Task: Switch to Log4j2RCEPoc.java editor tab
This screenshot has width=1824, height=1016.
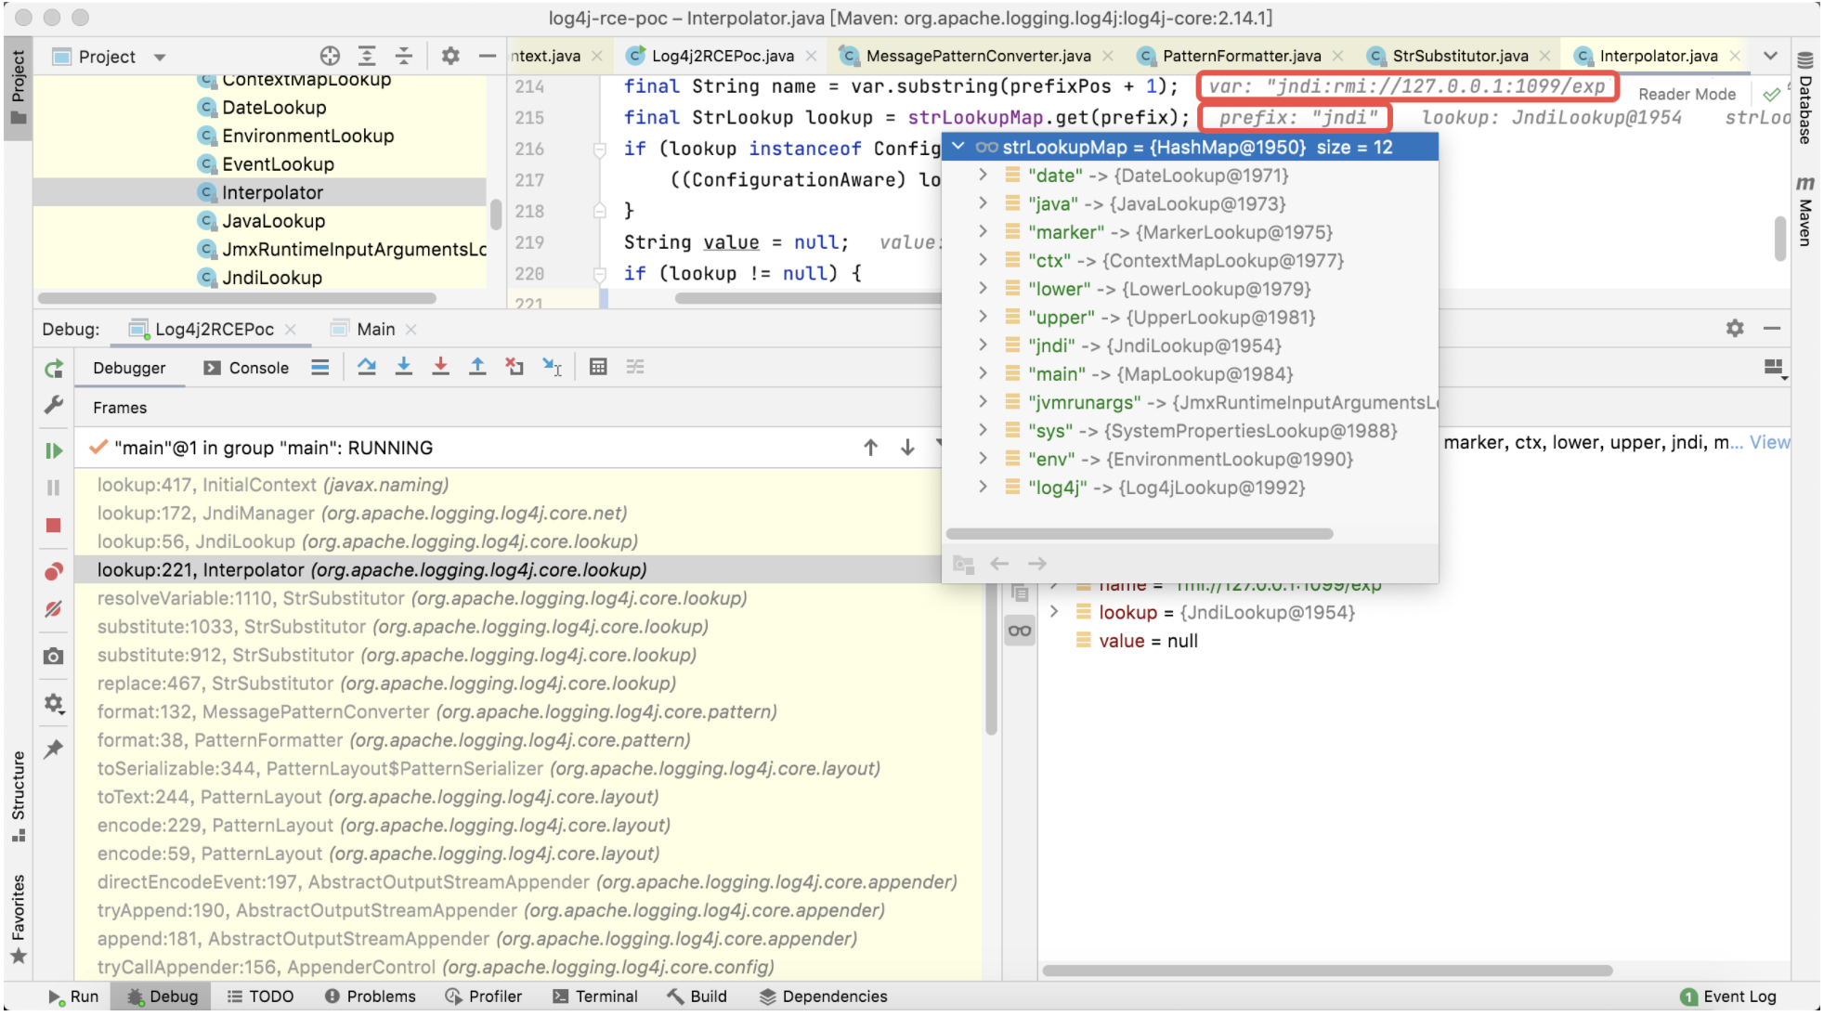Action: [722, 56]
